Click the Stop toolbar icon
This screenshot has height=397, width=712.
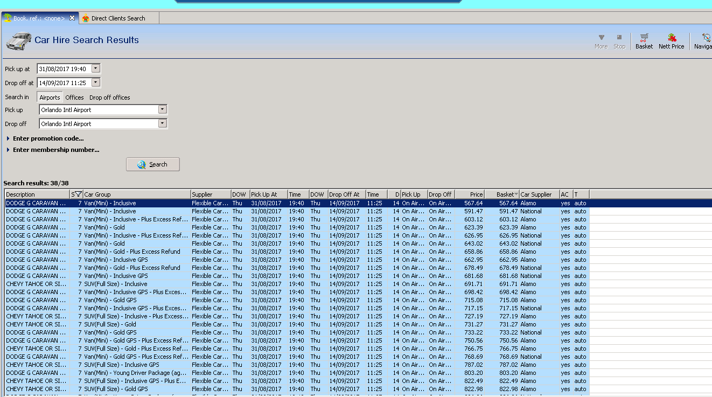(619, 41)
